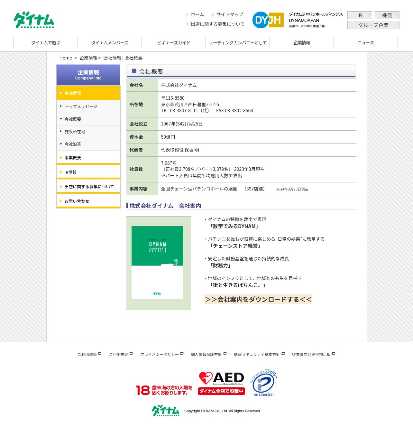Viewport: 413px width, 426px height.
Task: Click the external-link icon beside ご利用環境
Action: [100, 354]
